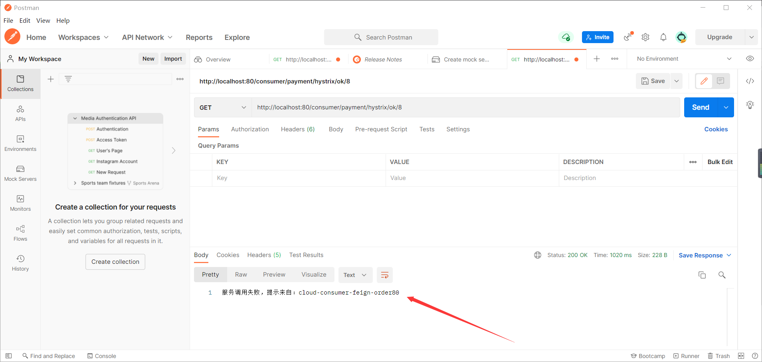Open environment quick look eye icon

[x=750, y=59]
